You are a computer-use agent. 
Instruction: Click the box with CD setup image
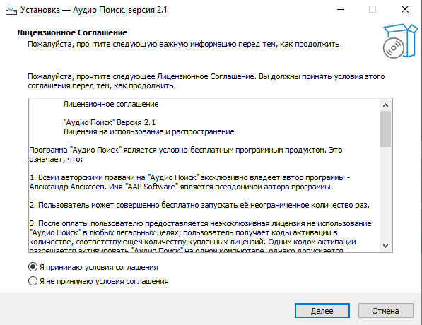[400, 41]
